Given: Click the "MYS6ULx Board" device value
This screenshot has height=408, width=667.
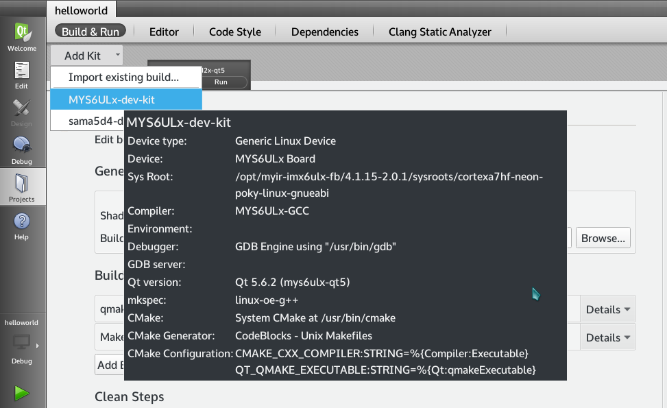Looking at the screenshot, I should [x=275, y=158].
